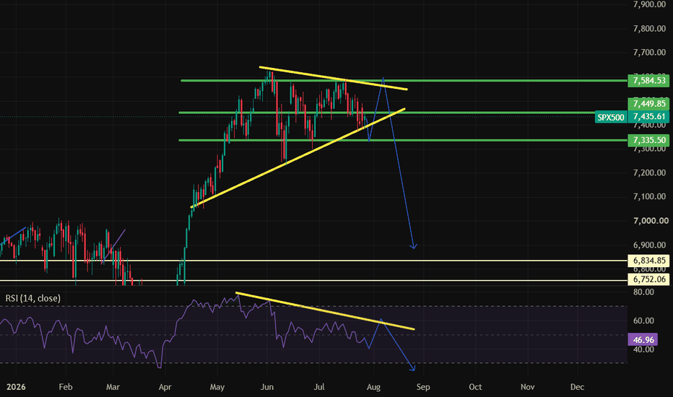The height and width of the screenshot is (397, 673).
Task: Click the 2026 year label on time axis
Action: tap(16, 387)
